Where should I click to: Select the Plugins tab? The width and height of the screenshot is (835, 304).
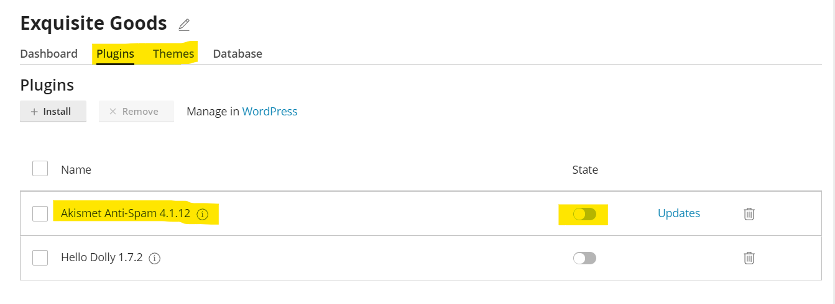[x=115, y=53]
